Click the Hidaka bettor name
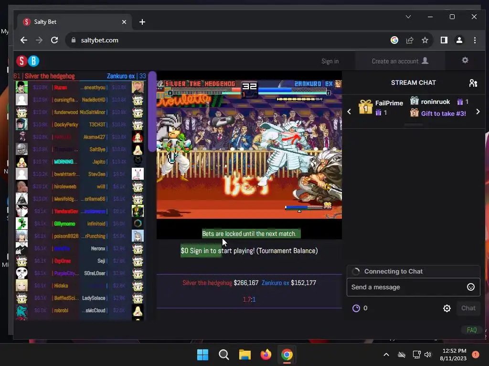Image resolution: width=489 pixels, height=366 pixels. pyautogui.click(x=61, y=286)
